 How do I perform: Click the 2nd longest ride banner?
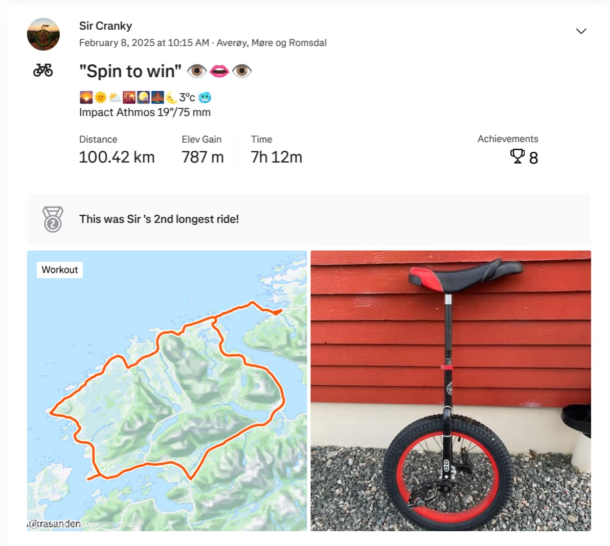coord(309,219)
